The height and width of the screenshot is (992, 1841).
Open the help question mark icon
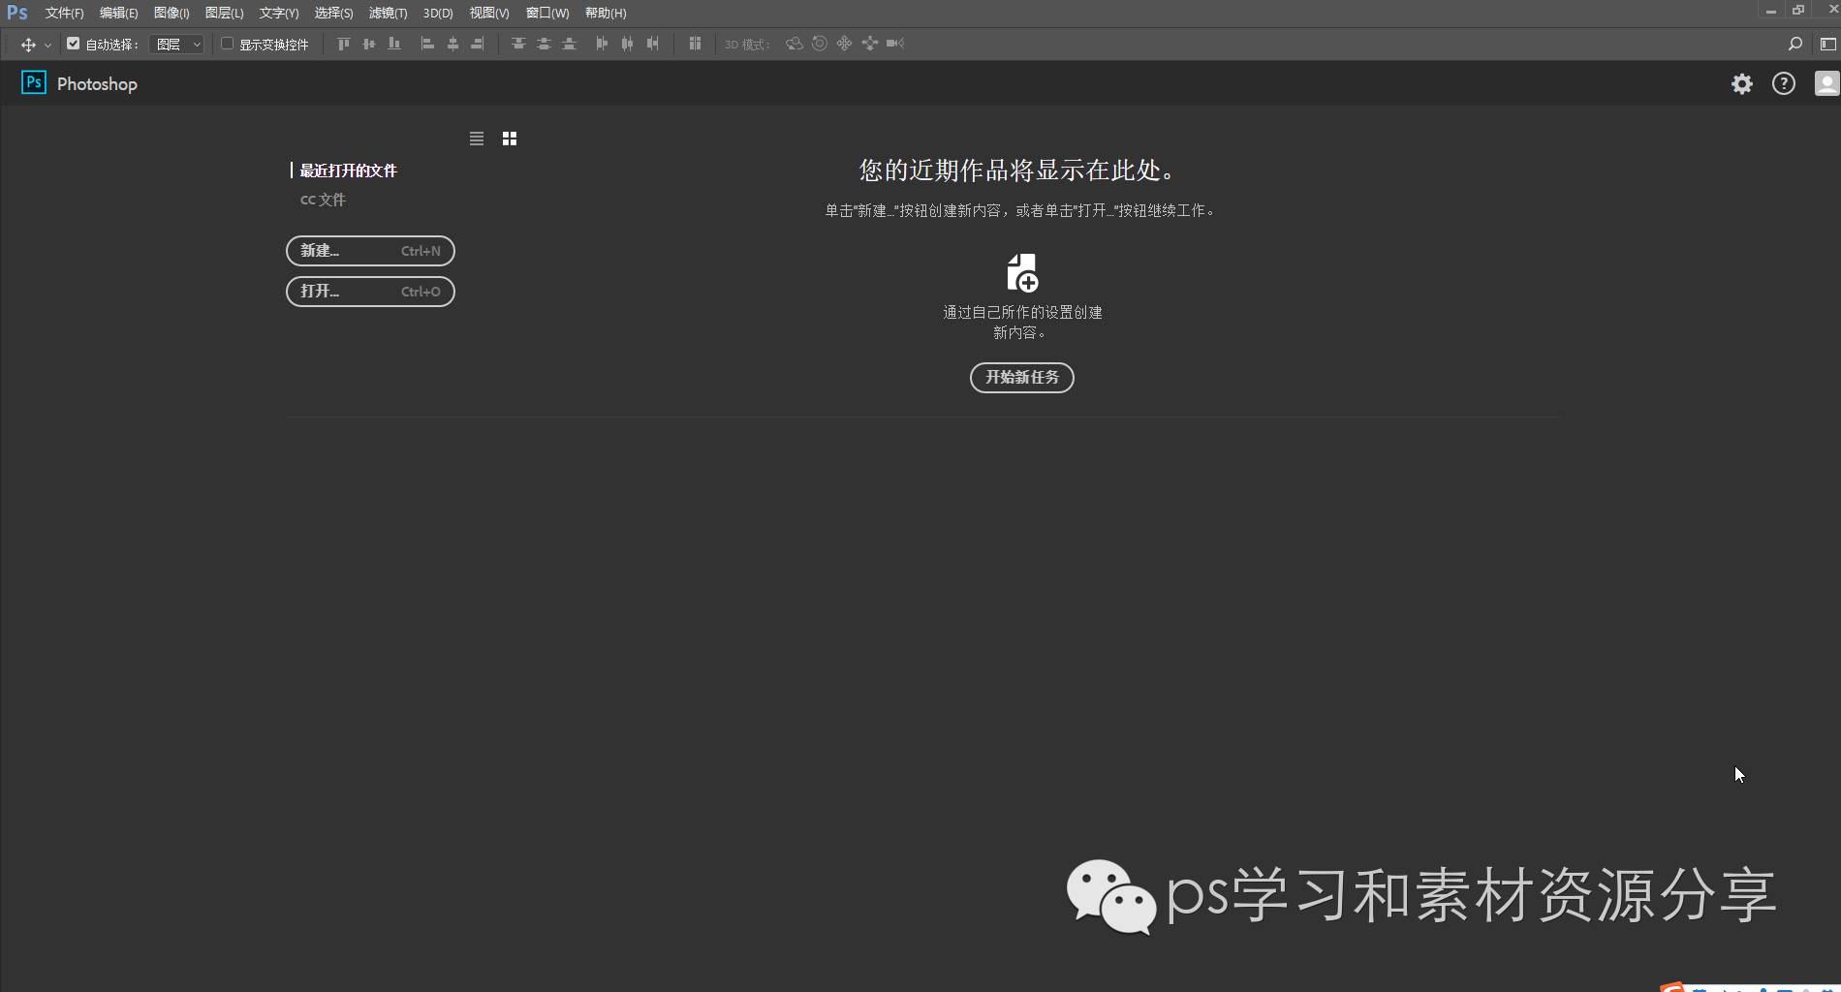click(1783, 83)
